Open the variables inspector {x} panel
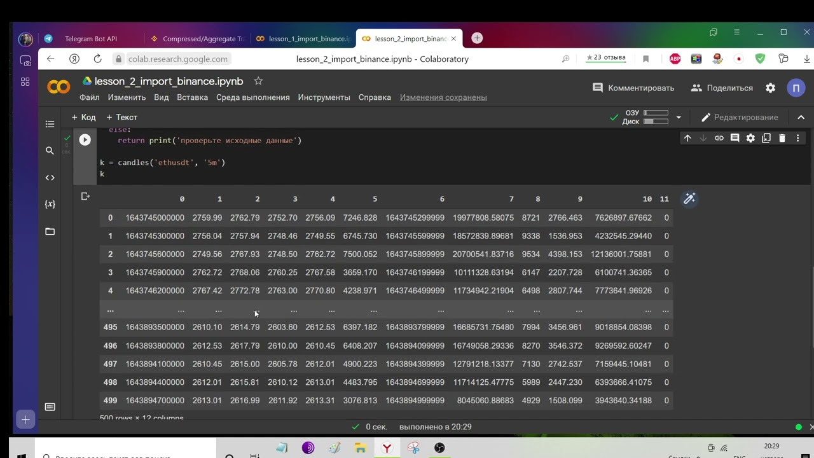Viewport: 814px width, 458px height. pyautogui.click(x=50, y=204)
